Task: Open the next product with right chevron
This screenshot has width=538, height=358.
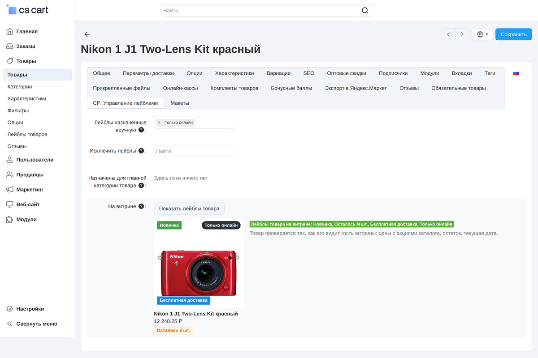Action: tap(462, 34)
